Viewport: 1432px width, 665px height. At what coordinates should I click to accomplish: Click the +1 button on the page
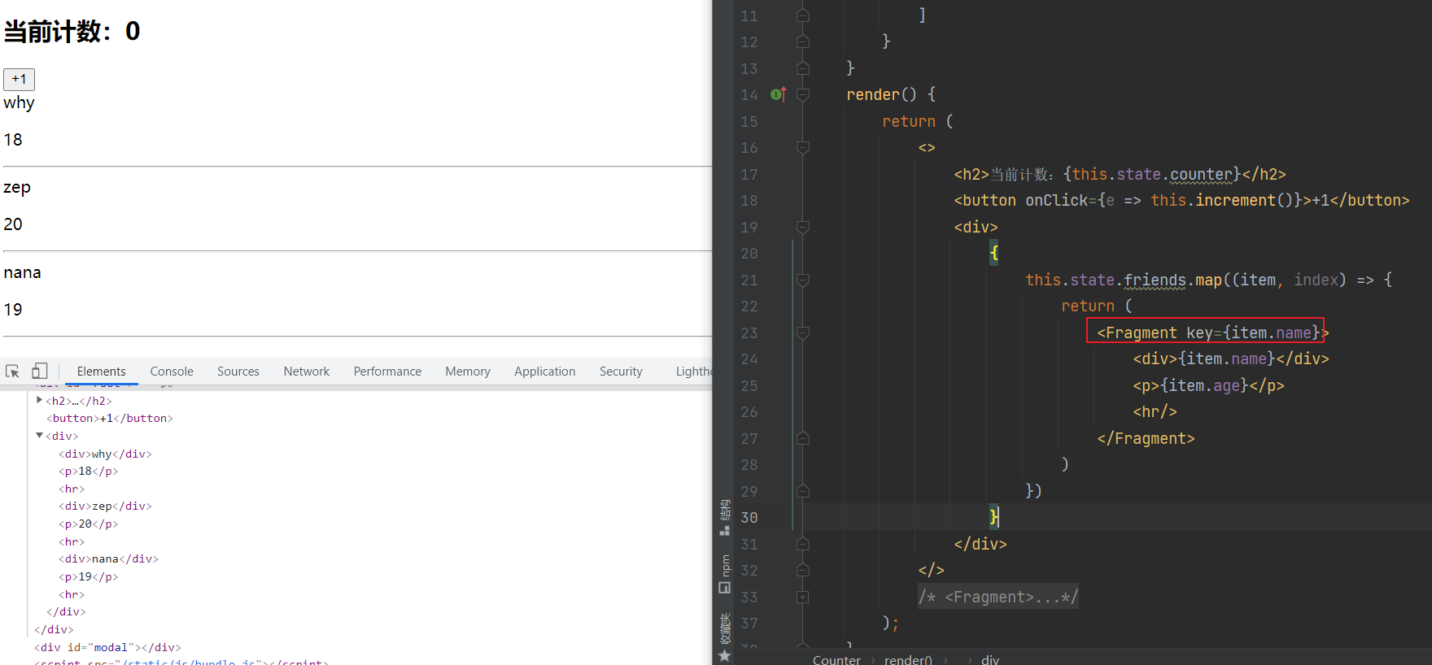pyautogui.click(x=19, y=79)
